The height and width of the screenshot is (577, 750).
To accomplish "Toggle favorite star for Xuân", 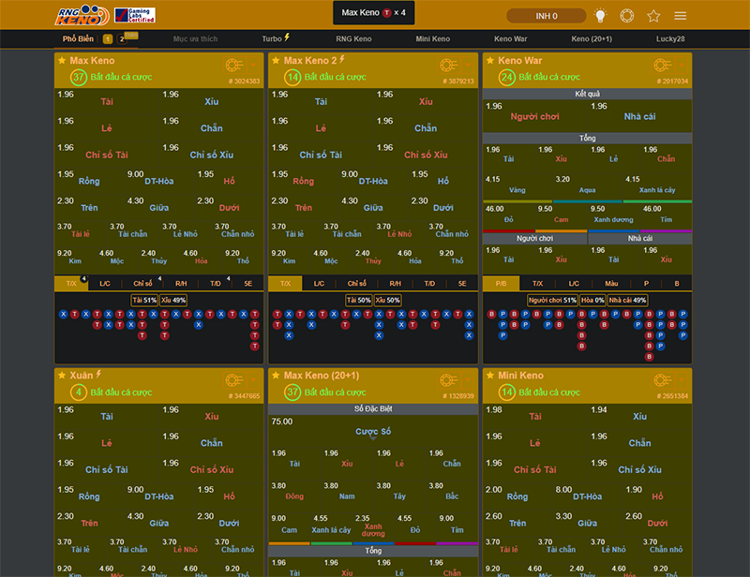I will pyautogui.click(x=62, y=376).
